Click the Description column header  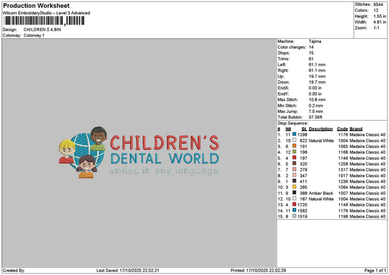[x=320, y=129]
